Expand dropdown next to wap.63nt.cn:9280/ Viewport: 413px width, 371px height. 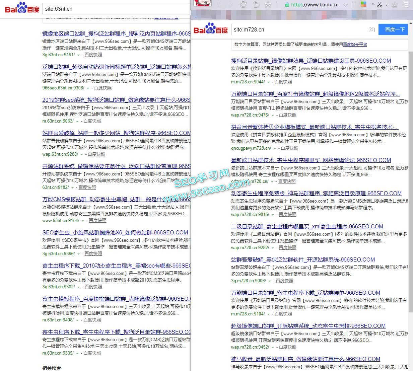82,154
